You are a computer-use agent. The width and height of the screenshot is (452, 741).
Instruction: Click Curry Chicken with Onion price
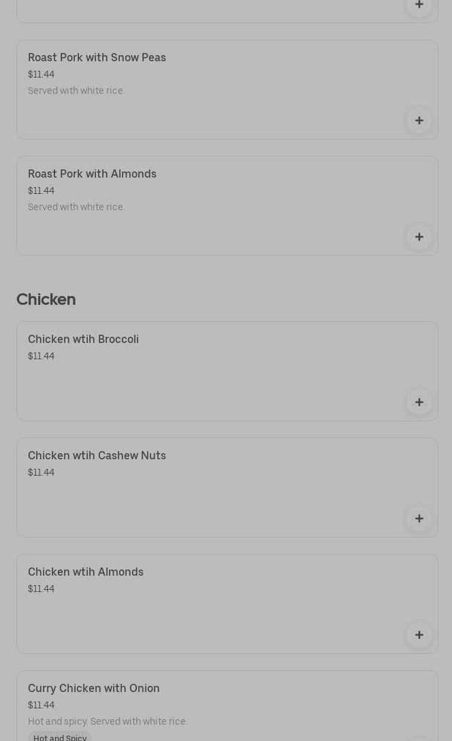pos(41,706)
